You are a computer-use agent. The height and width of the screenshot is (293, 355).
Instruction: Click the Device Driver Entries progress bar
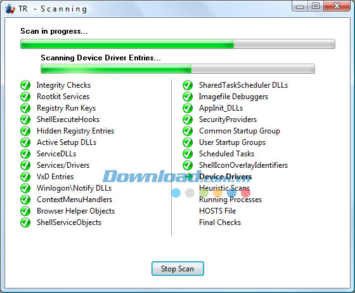point(177,69)
